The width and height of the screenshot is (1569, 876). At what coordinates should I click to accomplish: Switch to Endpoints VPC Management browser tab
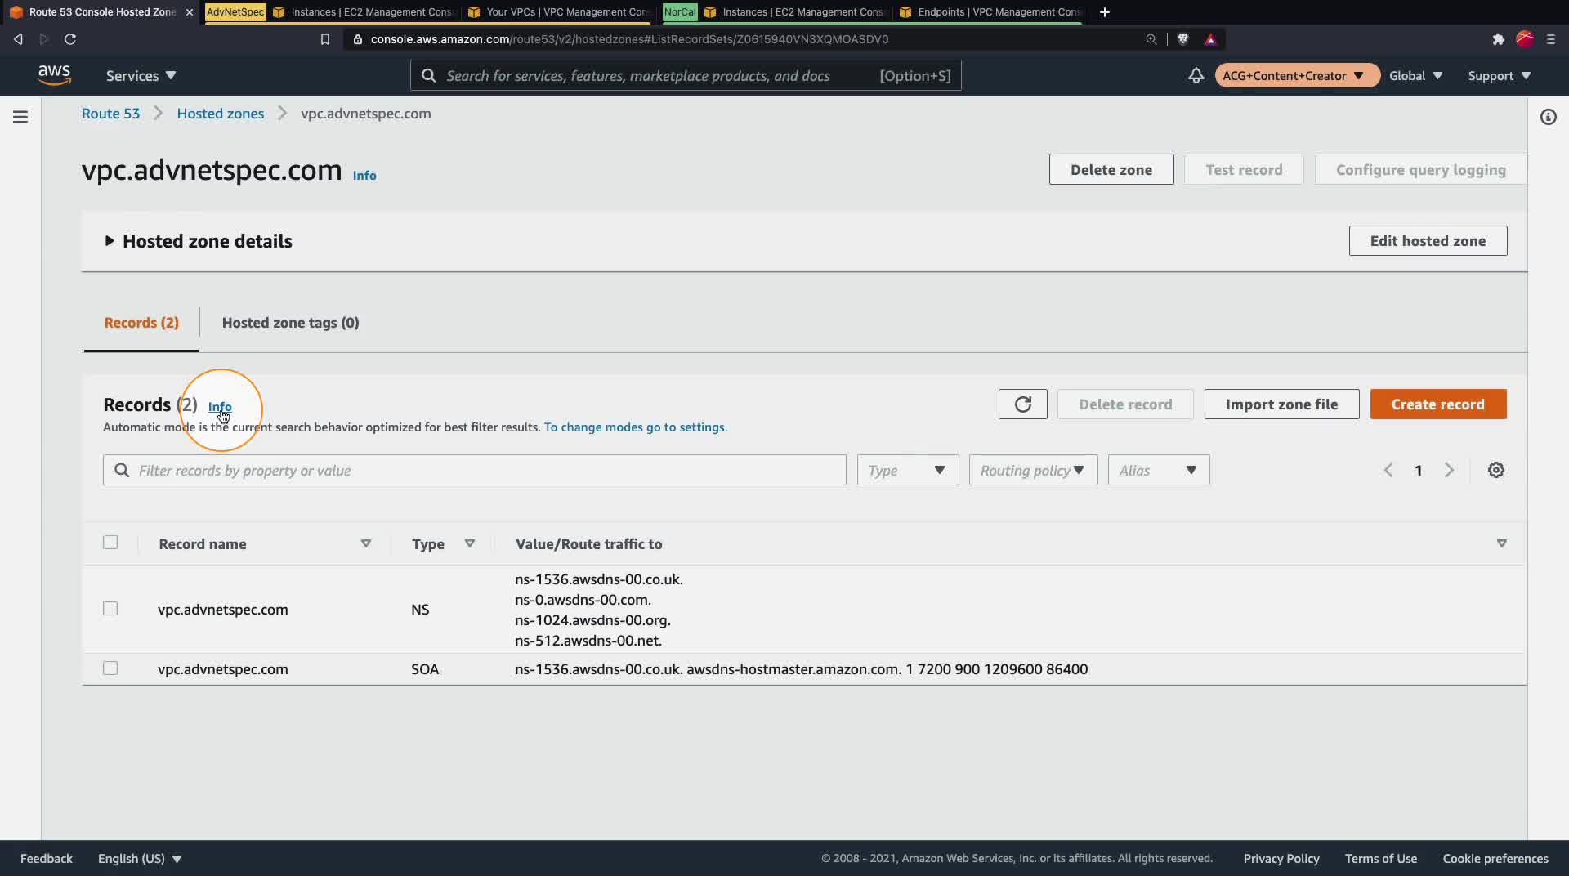point(990,12)
